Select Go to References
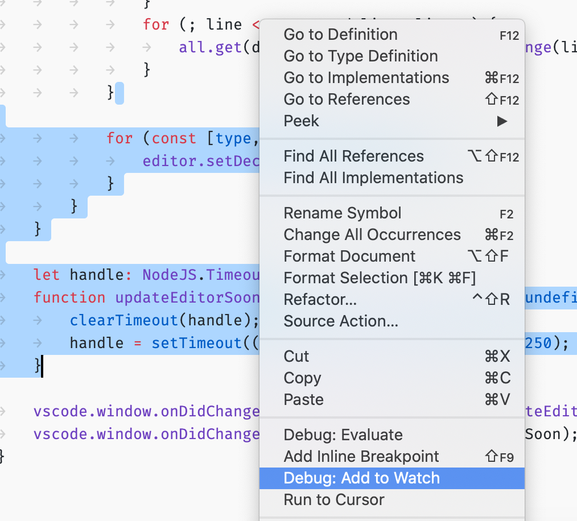Viewport: 577px width, 521px height. pos(346,99)
